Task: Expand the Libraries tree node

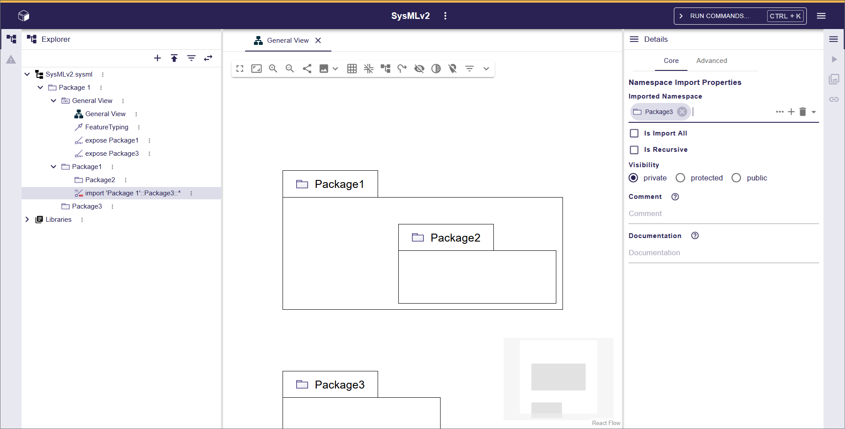Action: (27, 220)
